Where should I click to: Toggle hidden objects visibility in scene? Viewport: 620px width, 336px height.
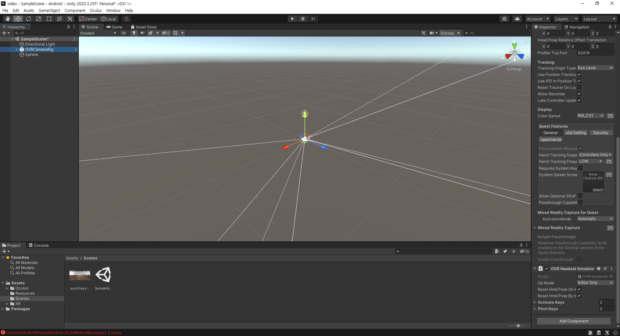tap(166, 33)
